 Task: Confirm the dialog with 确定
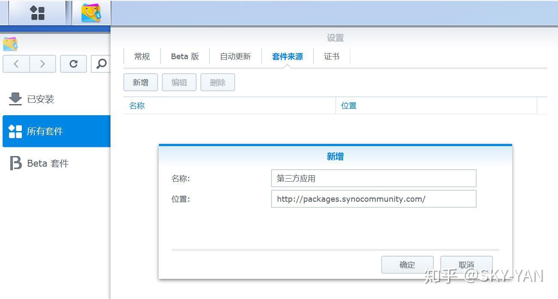pos(407,264)
